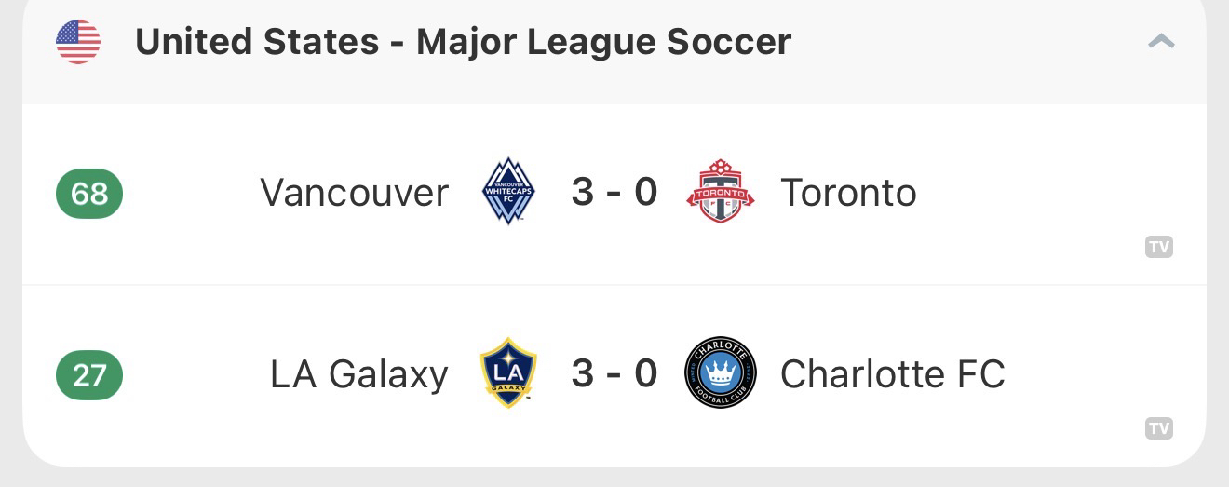This screenshot has width=1229, height=487.
Task: Tap the TV icon for Vancouver match
Action: (1158, 247)
